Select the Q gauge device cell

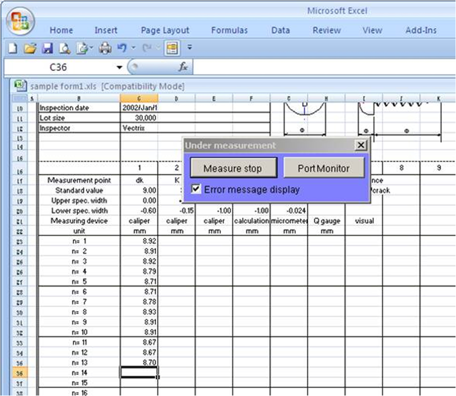(x=326, y=221)
